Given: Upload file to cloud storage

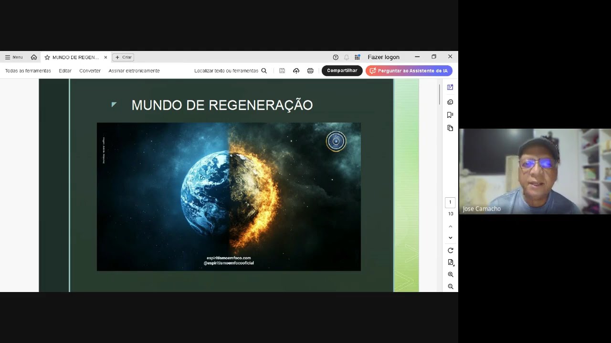Looking at the screenshot, I should click(296, 71).
